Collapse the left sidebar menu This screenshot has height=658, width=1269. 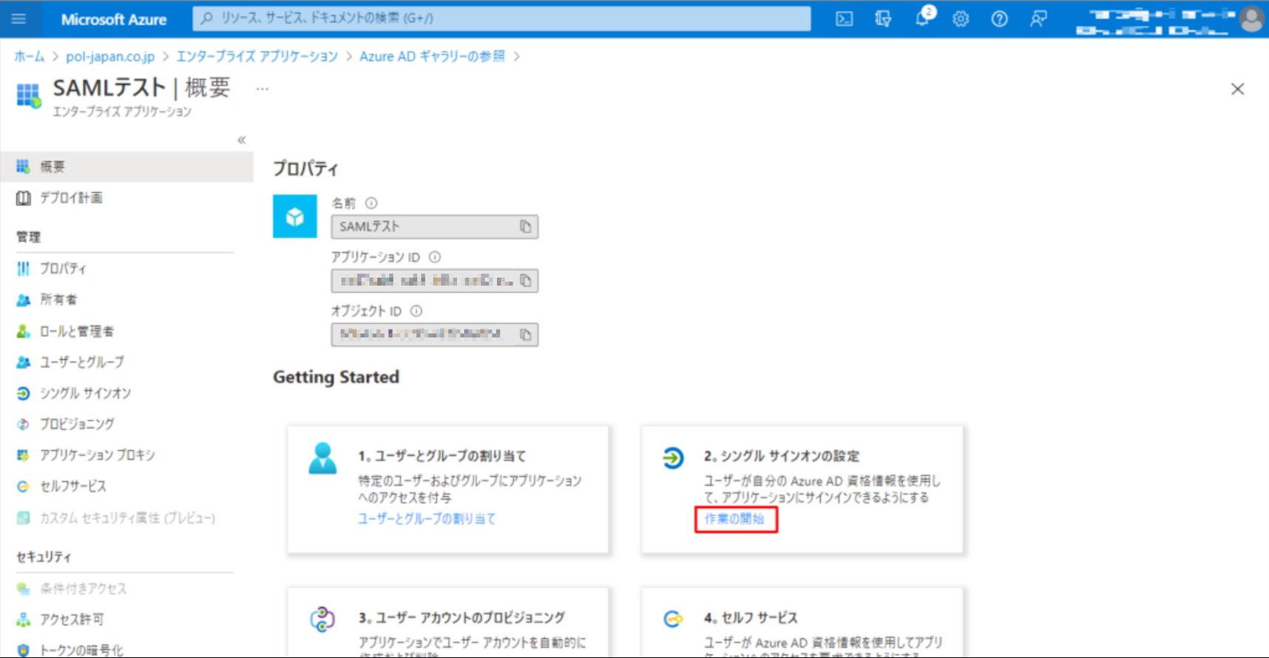(241, 140)
